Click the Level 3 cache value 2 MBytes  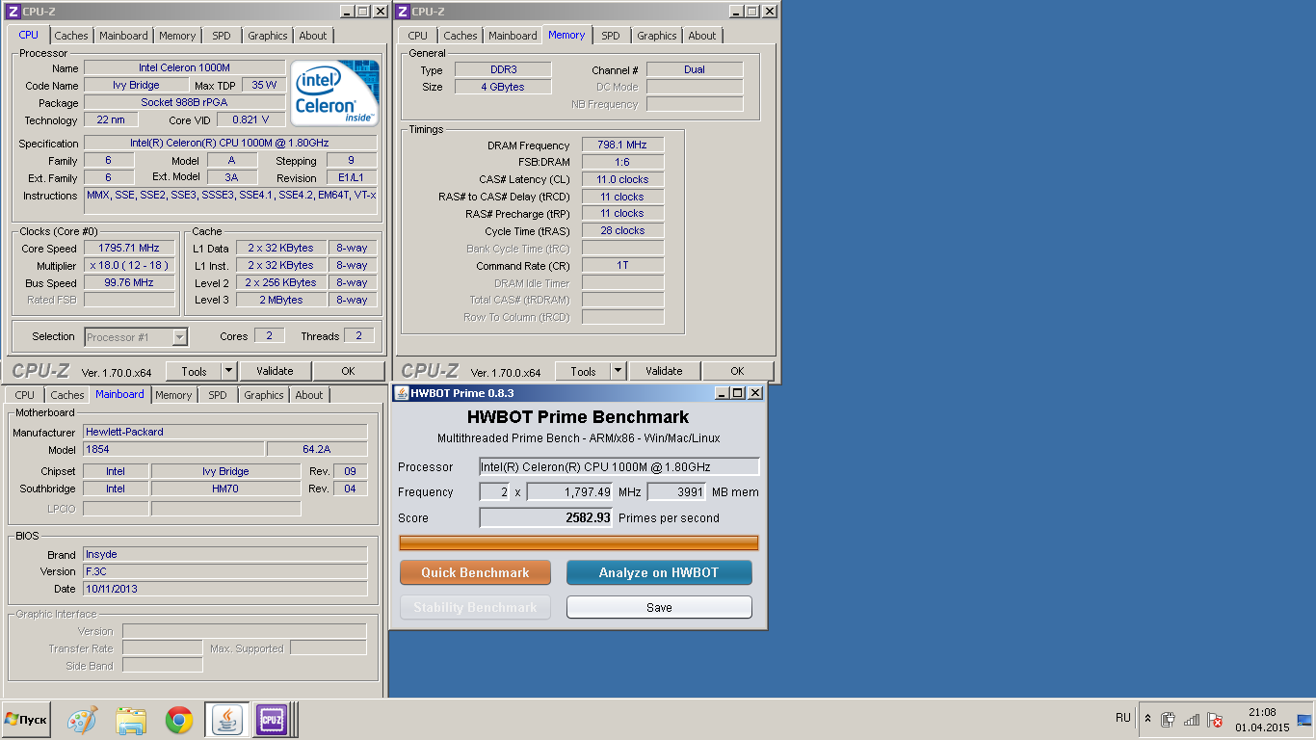280,300
